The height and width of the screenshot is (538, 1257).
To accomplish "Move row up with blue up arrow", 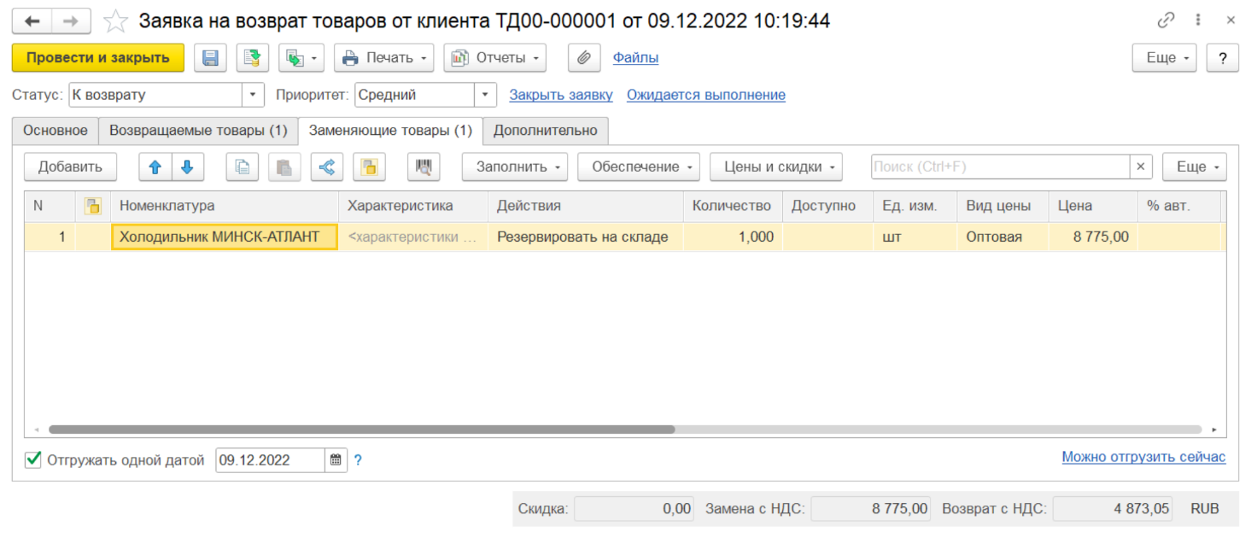I will click(155, 167).
